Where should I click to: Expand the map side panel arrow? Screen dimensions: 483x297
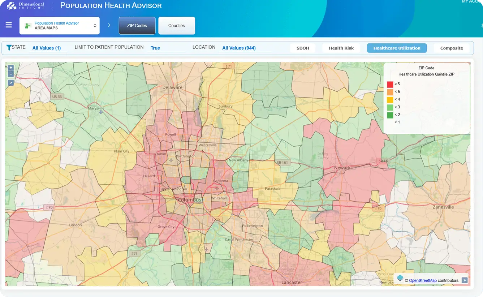[11, 83]
